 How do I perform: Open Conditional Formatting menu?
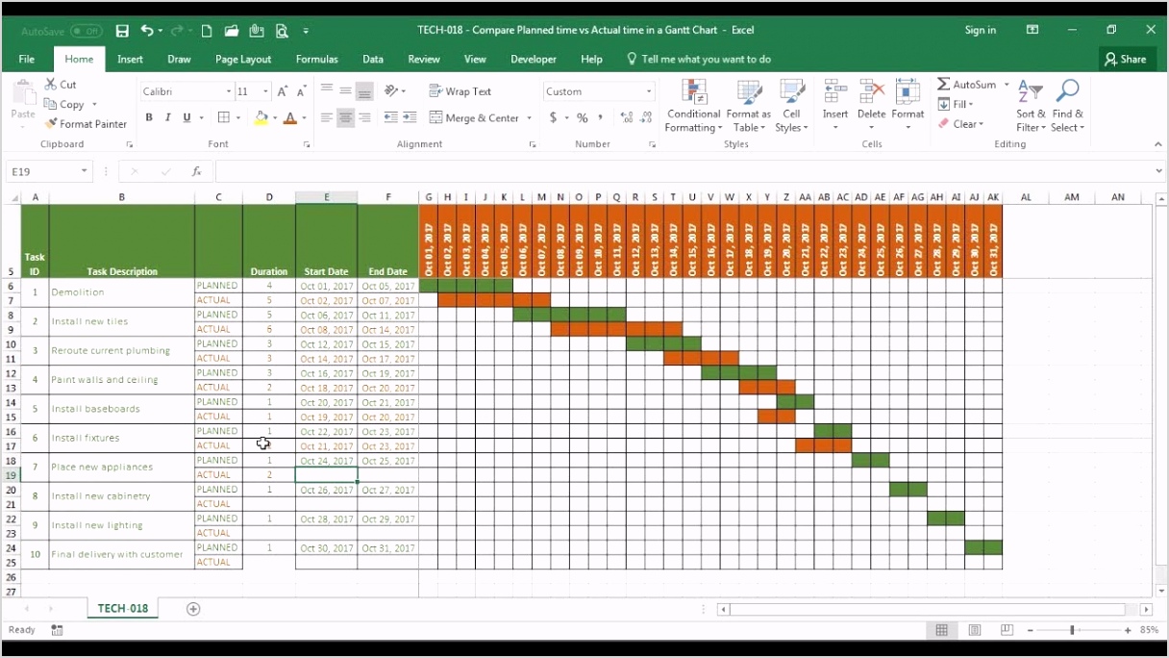click(694, 106)
